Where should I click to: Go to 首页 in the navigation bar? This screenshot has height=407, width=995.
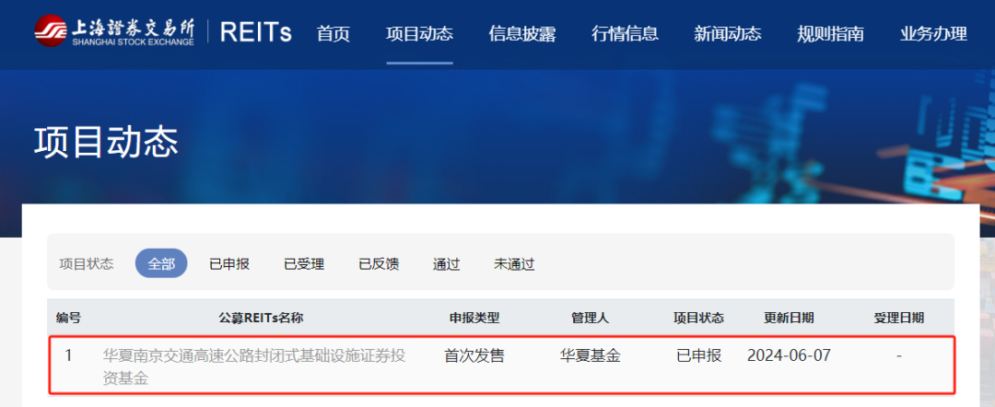[334, 33]
